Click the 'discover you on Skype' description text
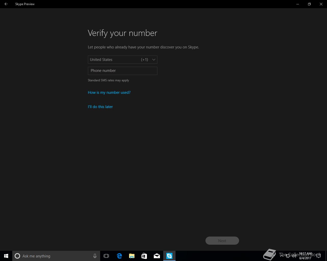327x261 pixels. (x=180, y=47)
